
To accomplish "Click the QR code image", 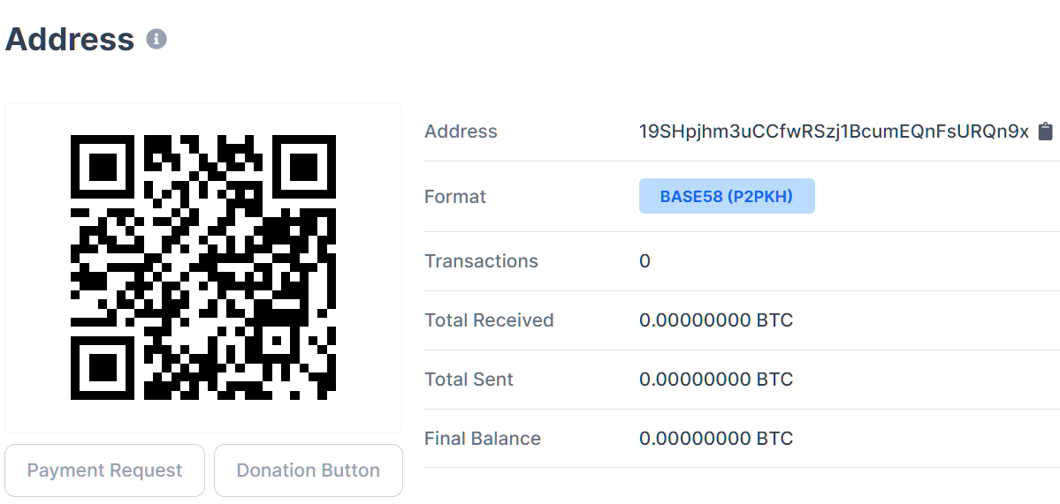I will [203, 267].
